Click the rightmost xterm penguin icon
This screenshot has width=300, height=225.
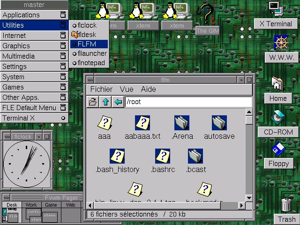(177, 10)
